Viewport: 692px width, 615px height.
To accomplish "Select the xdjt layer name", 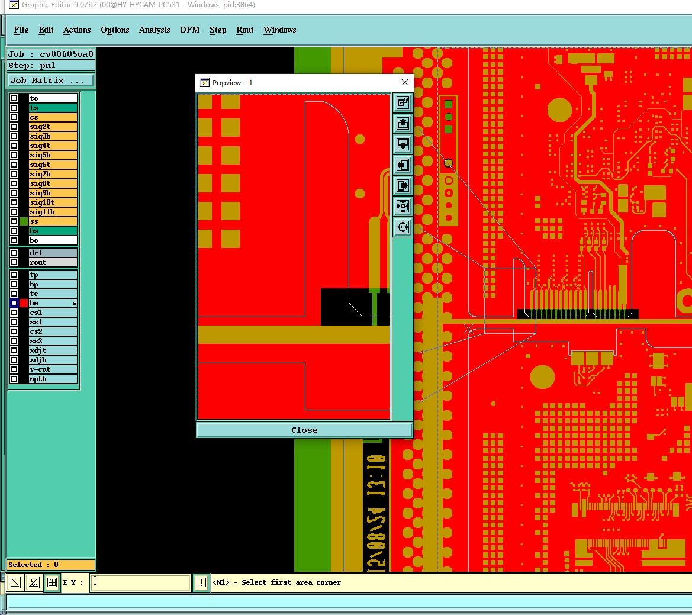I will coord(53,350).
